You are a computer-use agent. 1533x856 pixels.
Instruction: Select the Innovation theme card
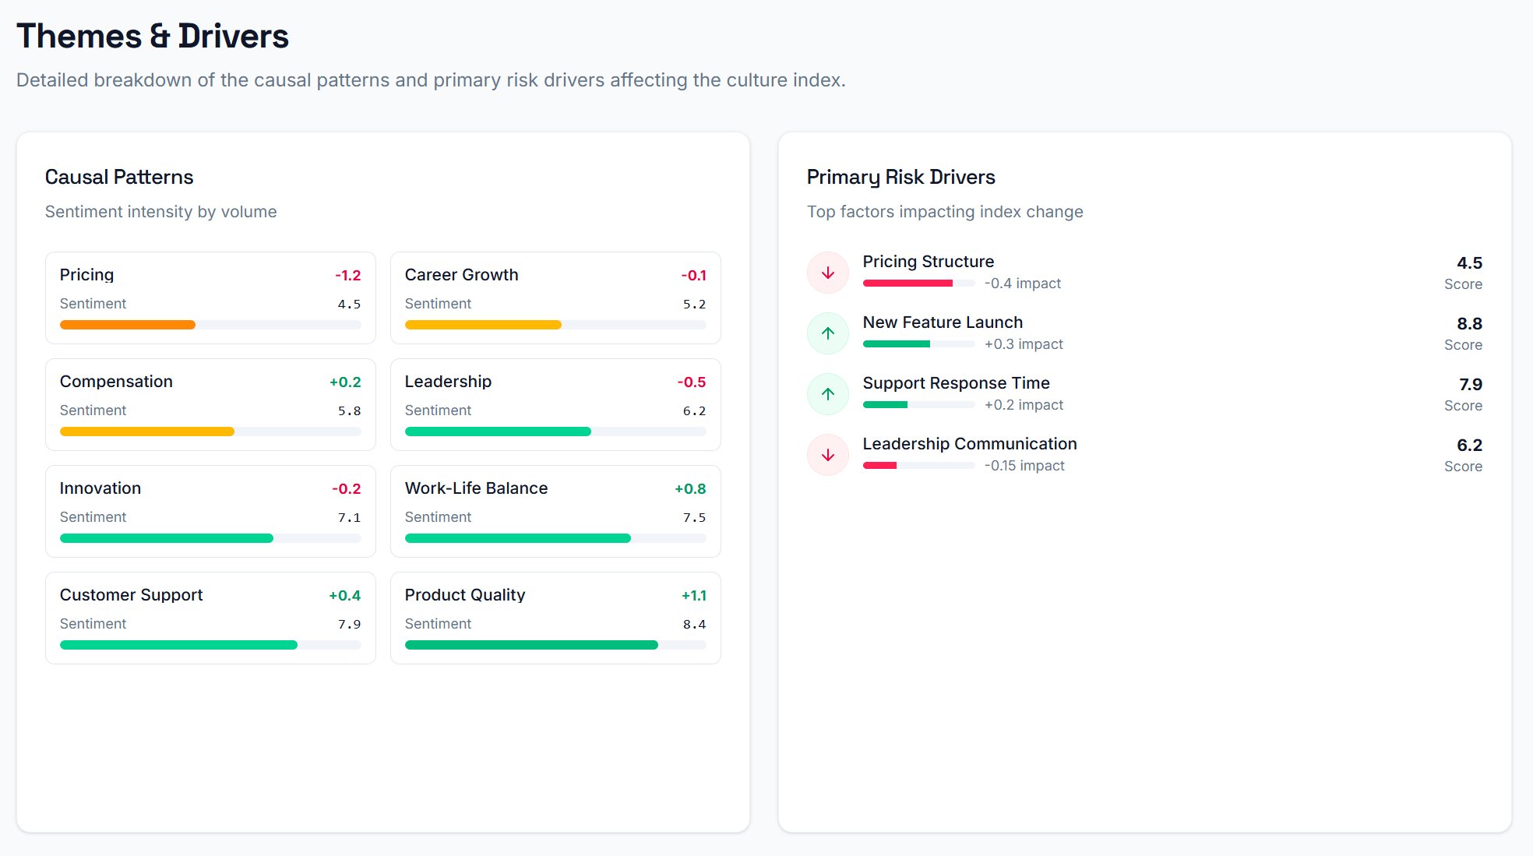[210, 511]
